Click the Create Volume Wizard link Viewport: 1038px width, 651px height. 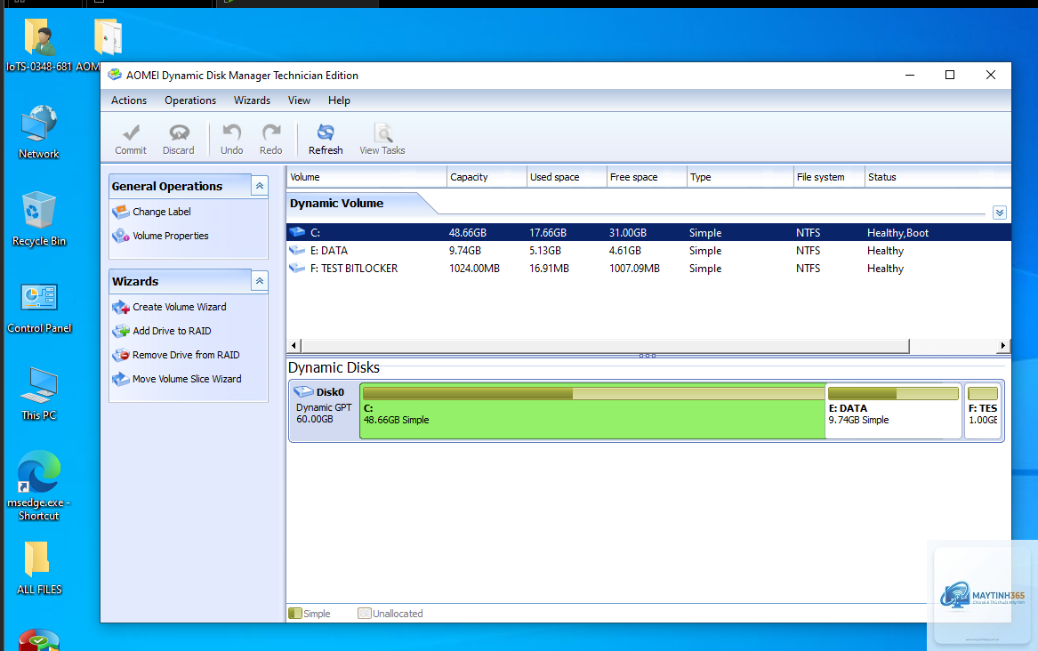click(180, 307)
